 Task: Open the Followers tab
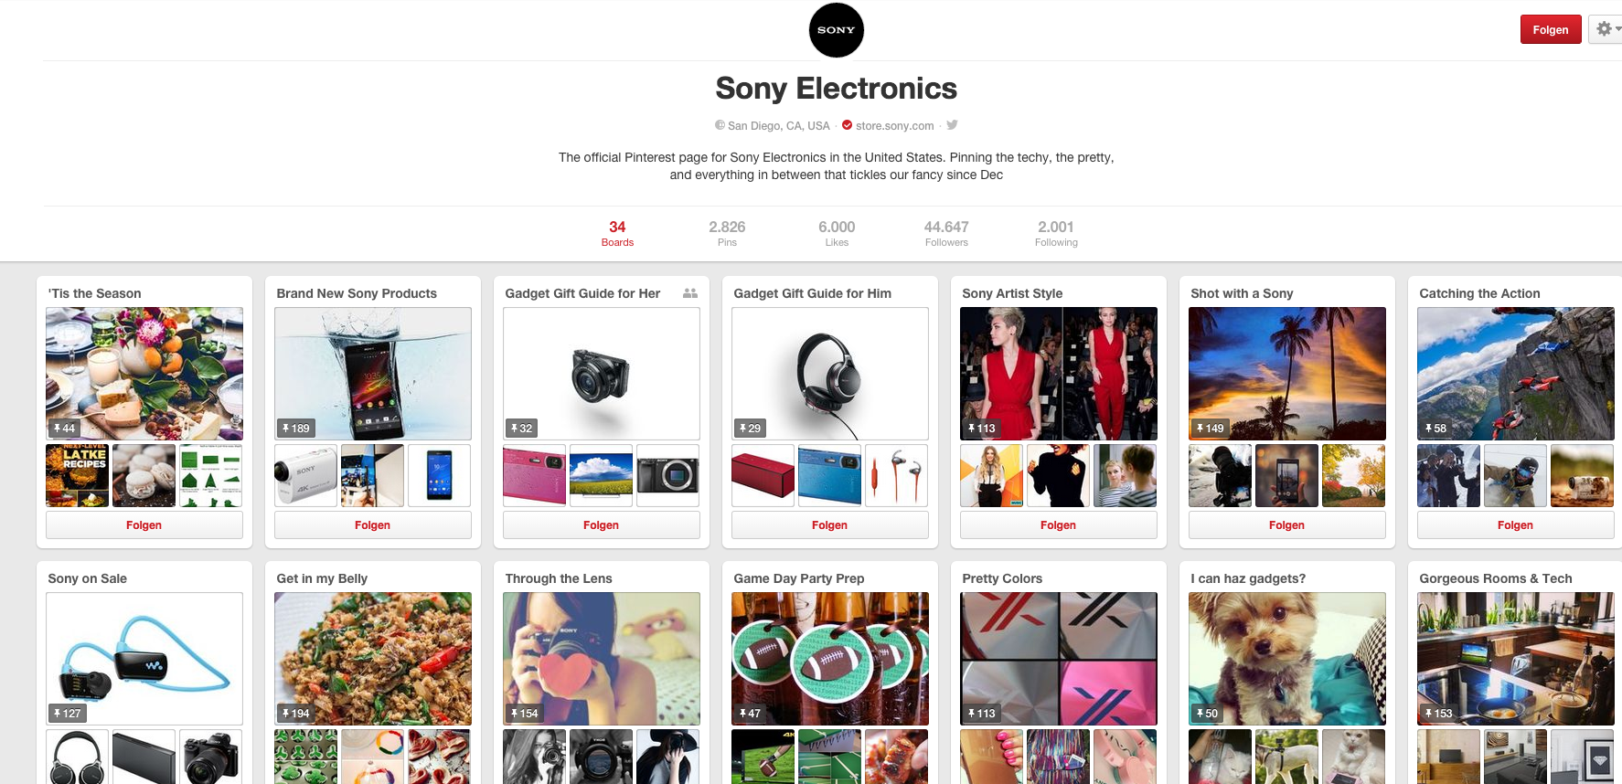pyautogui.click(x=946, y=233)
